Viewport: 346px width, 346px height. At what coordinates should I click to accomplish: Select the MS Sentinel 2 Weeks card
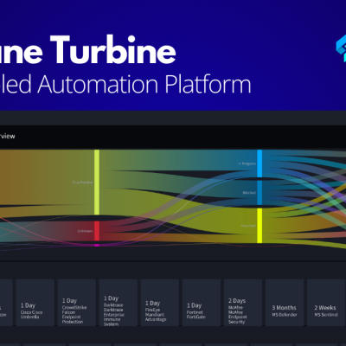click(326, 303)
